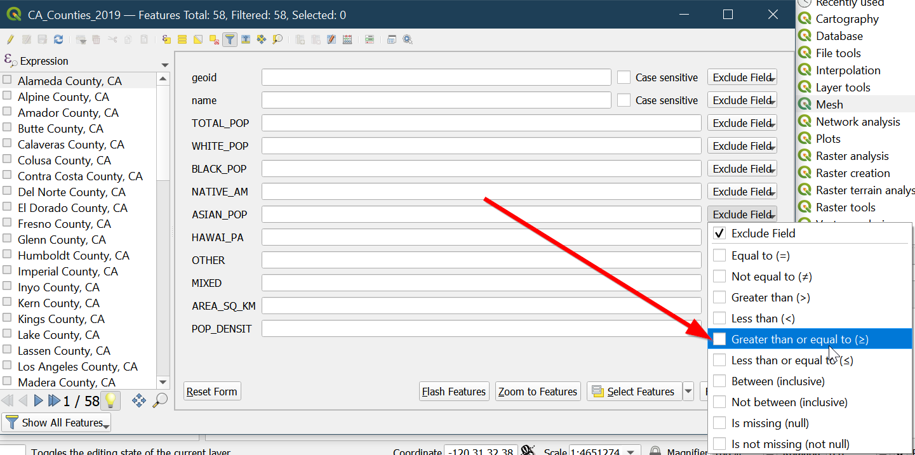The image size is (915, 455).
Task: Toggle editing mode pencil icon
Action: (10, 39)
